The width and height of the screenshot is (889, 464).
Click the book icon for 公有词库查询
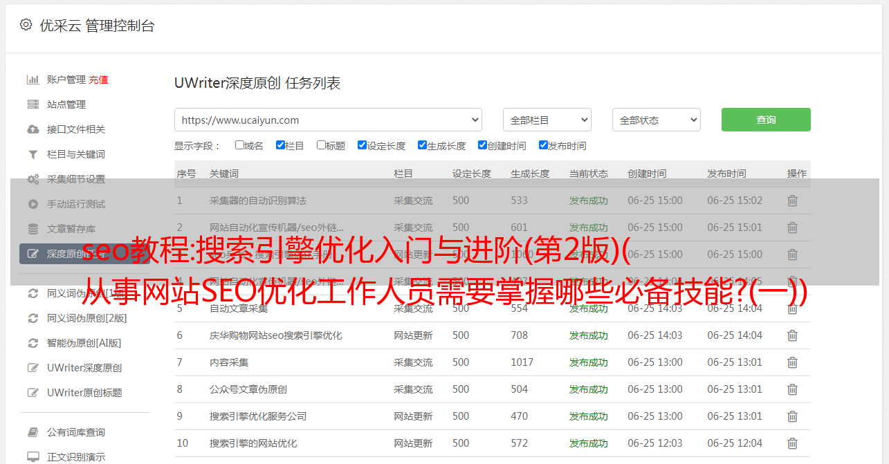[x=33, y=432]
